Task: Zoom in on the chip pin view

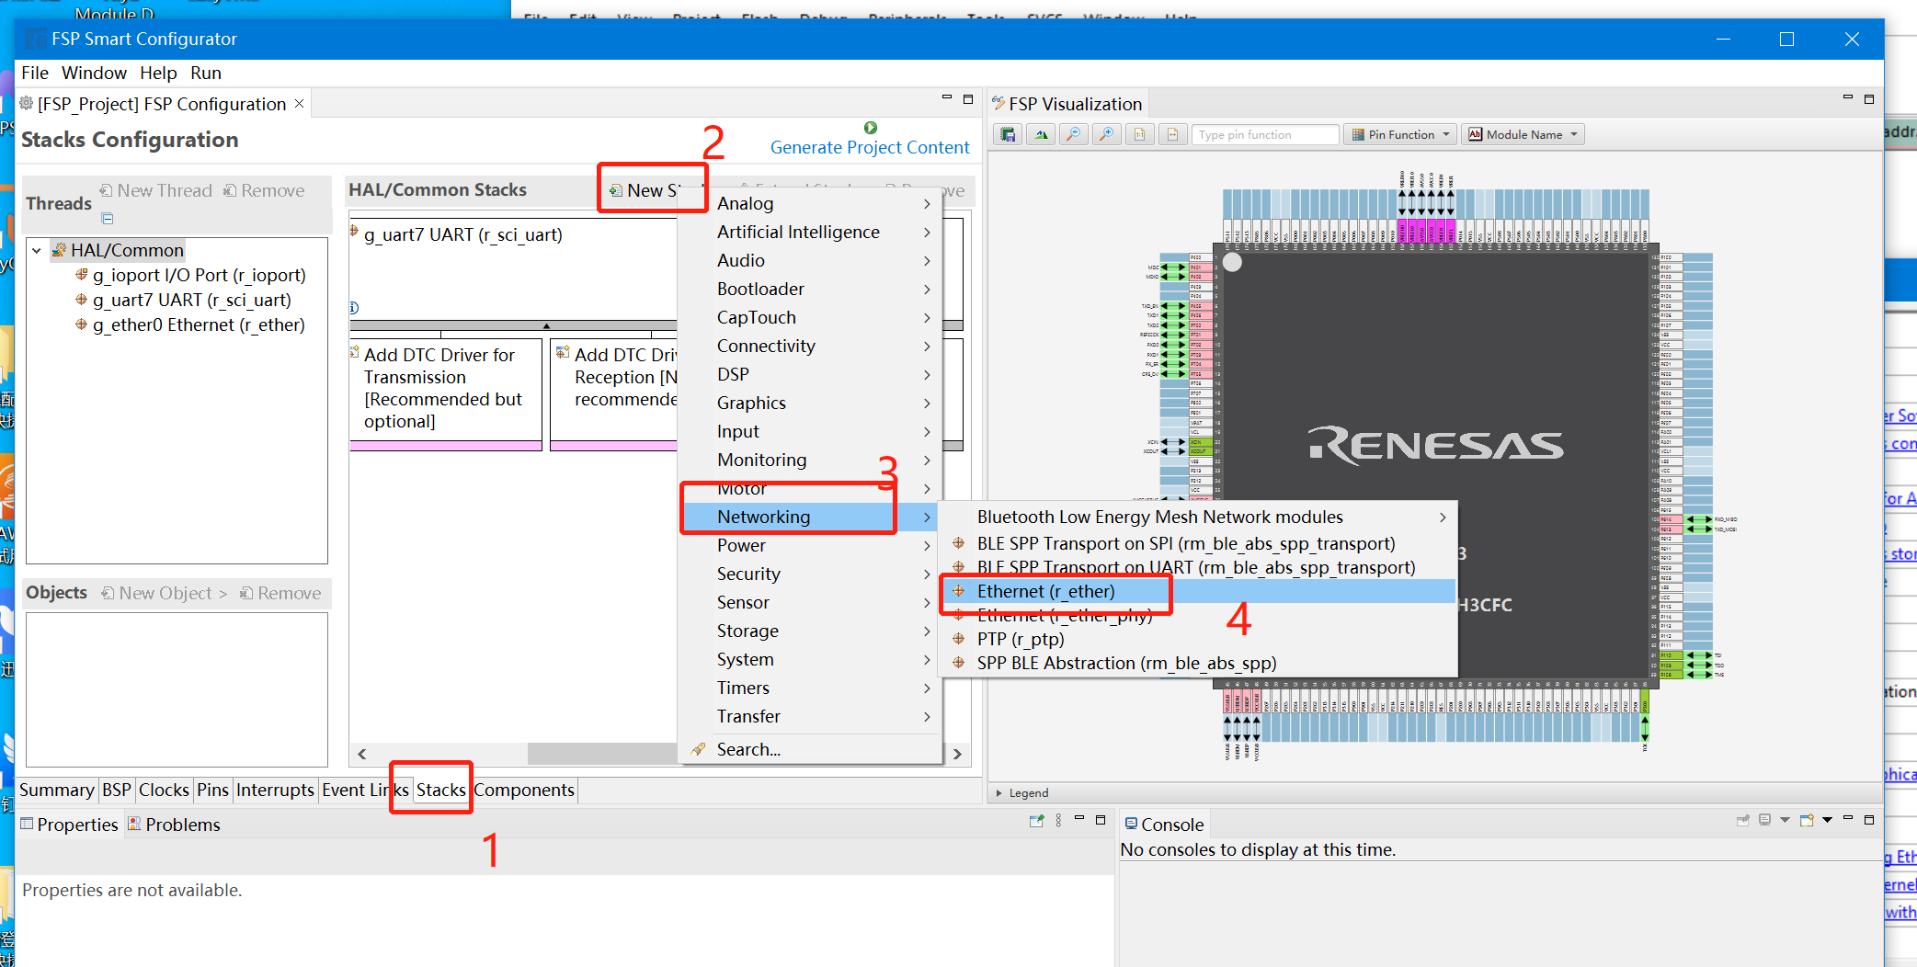Action: (x=1106, y=135)
